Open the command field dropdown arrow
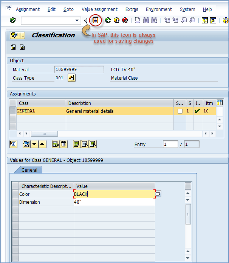 pyautogui.click(x=77, y=20)
